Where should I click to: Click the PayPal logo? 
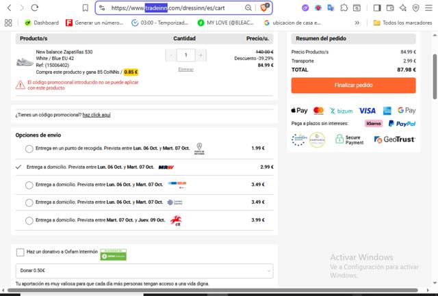[402, 123]
